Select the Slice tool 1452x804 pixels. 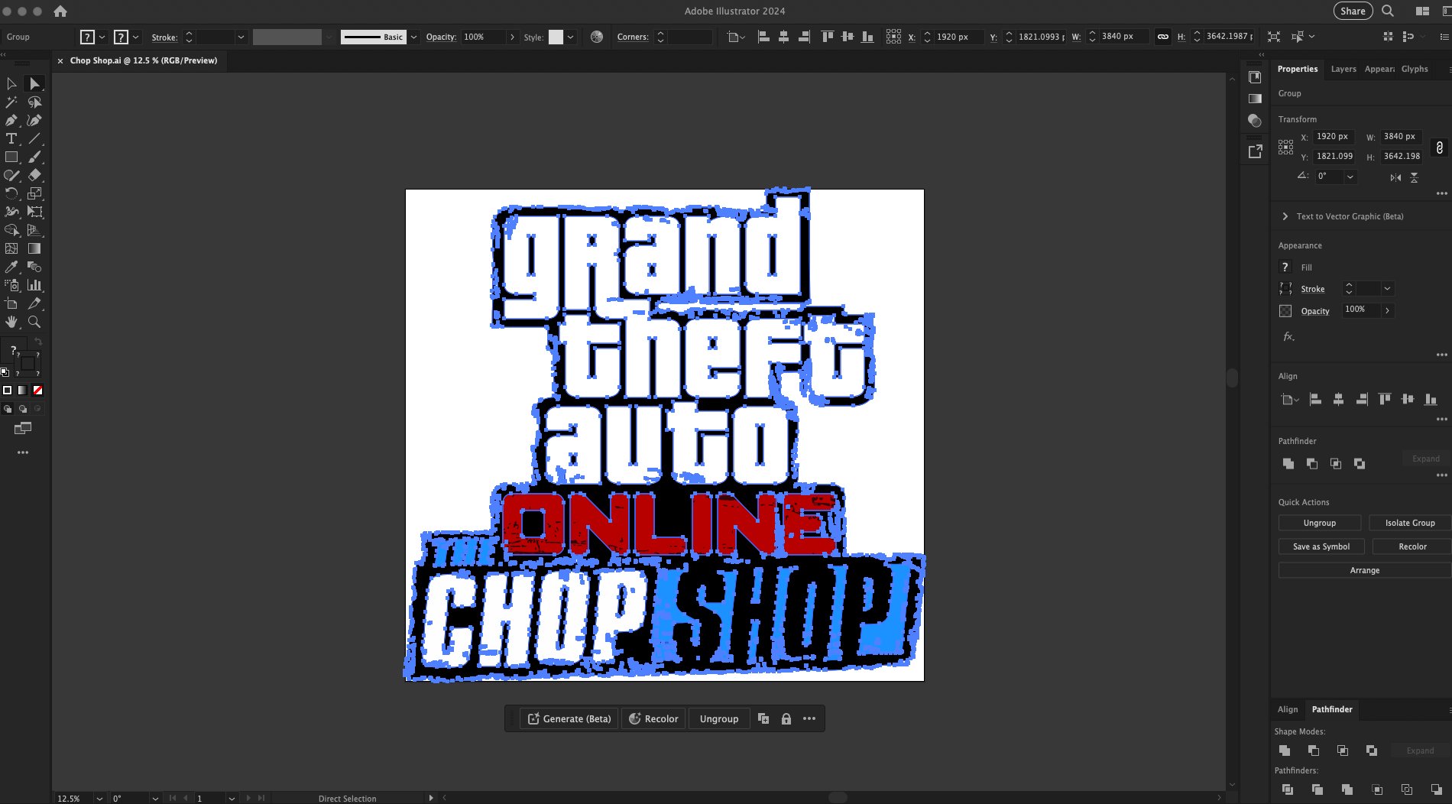click(x=34, y=303)
